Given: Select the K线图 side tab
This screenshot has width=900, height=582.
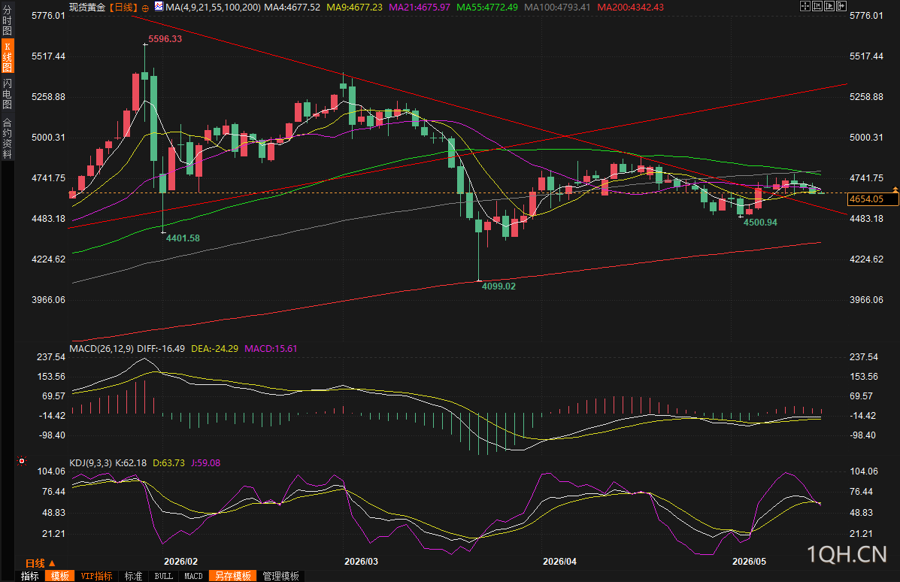Looking at the screenshot, I should coord(7,56).
